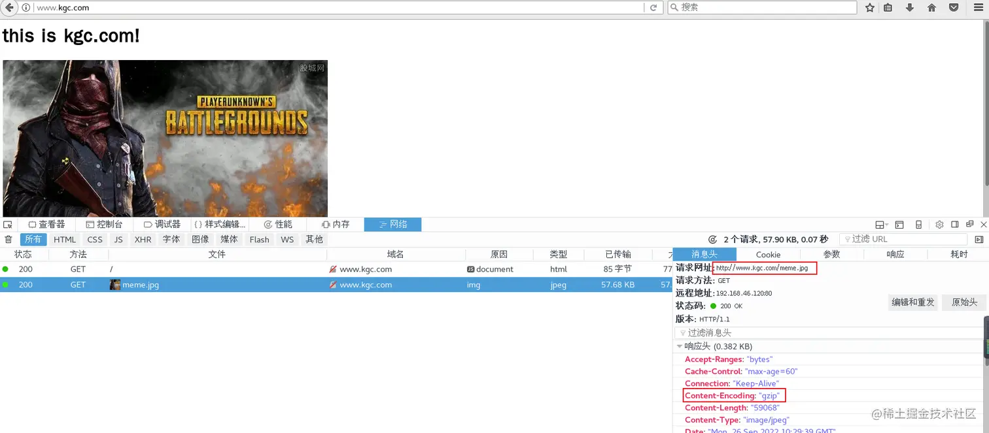This screenshot has height=433, width=989.
Task: Clear network requests with the trash icon
Action: tap(9, 239)
